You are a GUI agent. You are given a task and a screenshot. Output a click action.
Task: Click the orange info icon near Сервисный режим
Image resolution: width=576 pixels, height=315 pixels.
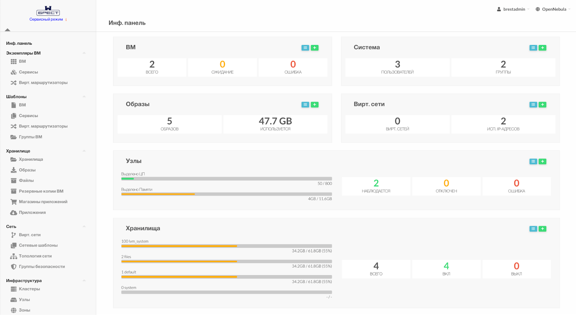coord(66,19)
